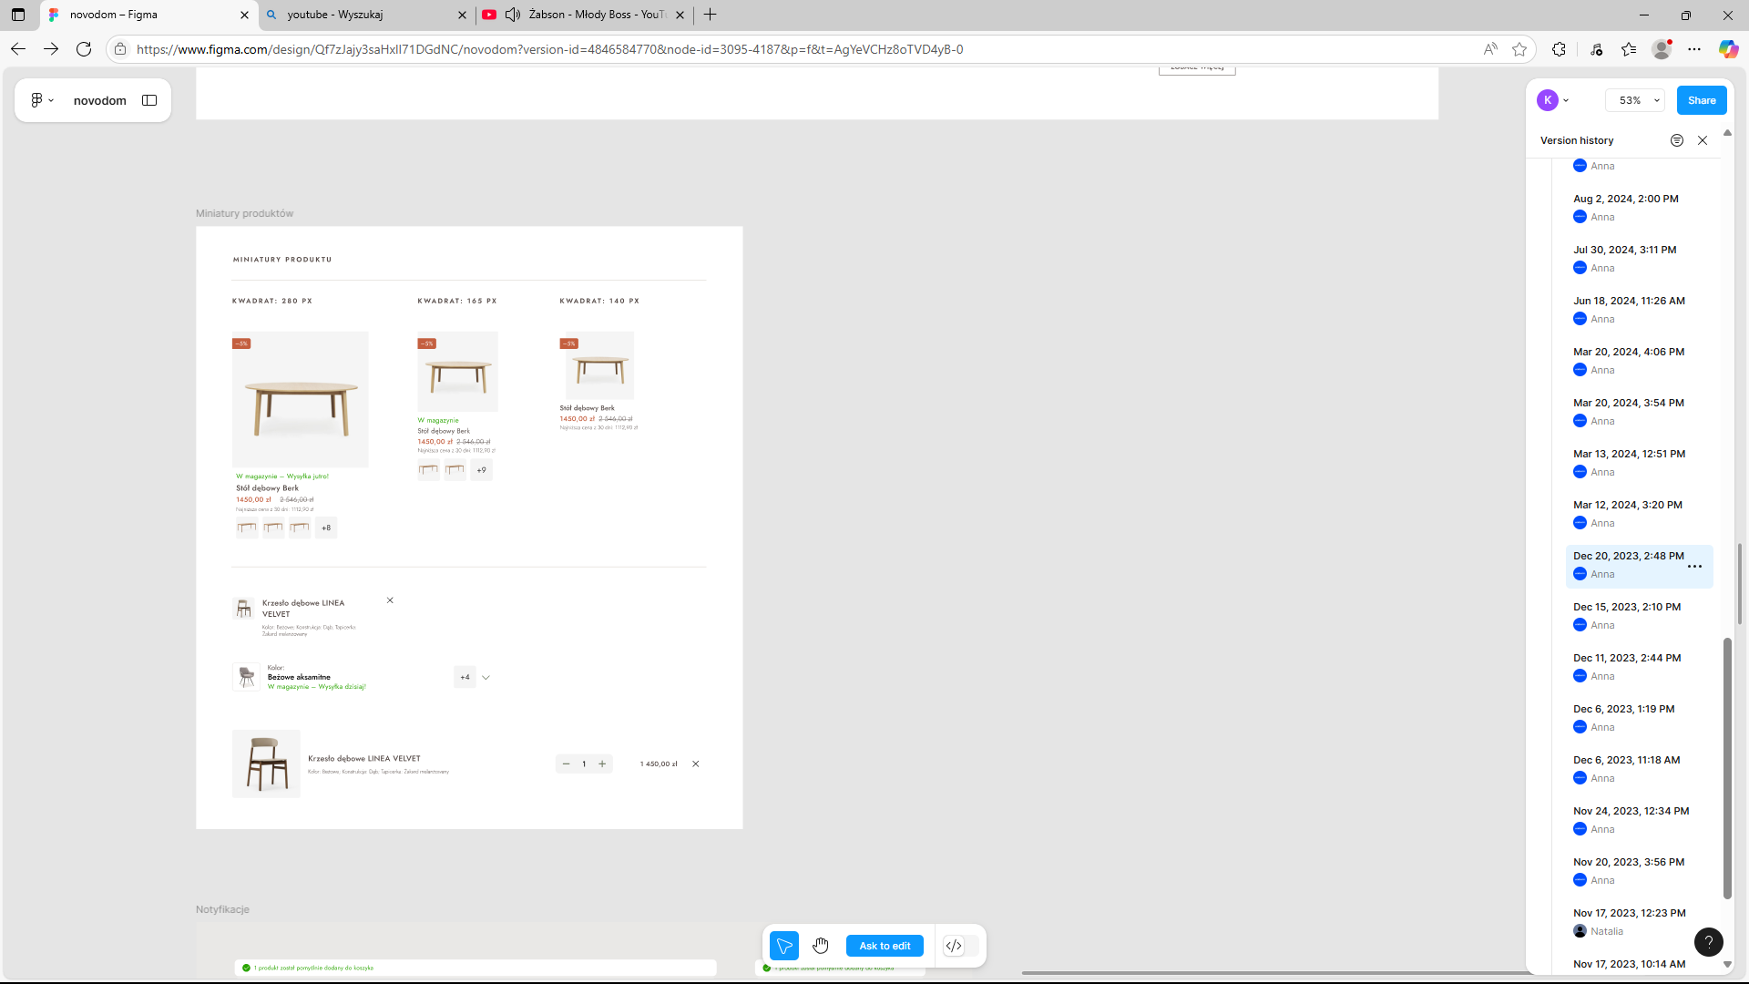This screenshot has height=984, width=1749.
Task: Open the Figma main menu
Action: pyautogui.click(x=42, y=100)
